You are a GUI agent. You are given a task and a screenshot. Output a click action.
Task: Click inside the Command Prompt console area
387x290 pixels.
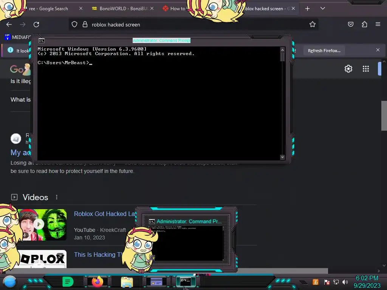click(x=159, y=103)
